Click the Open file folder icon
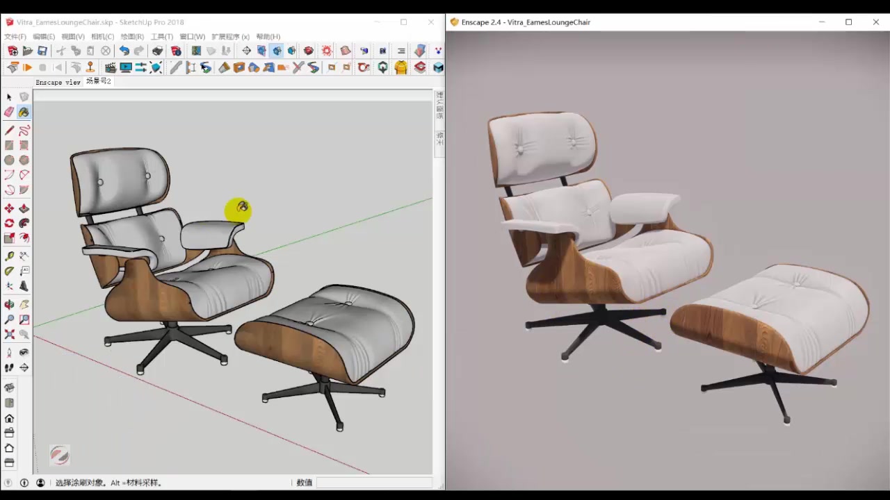 pos(28,51)
